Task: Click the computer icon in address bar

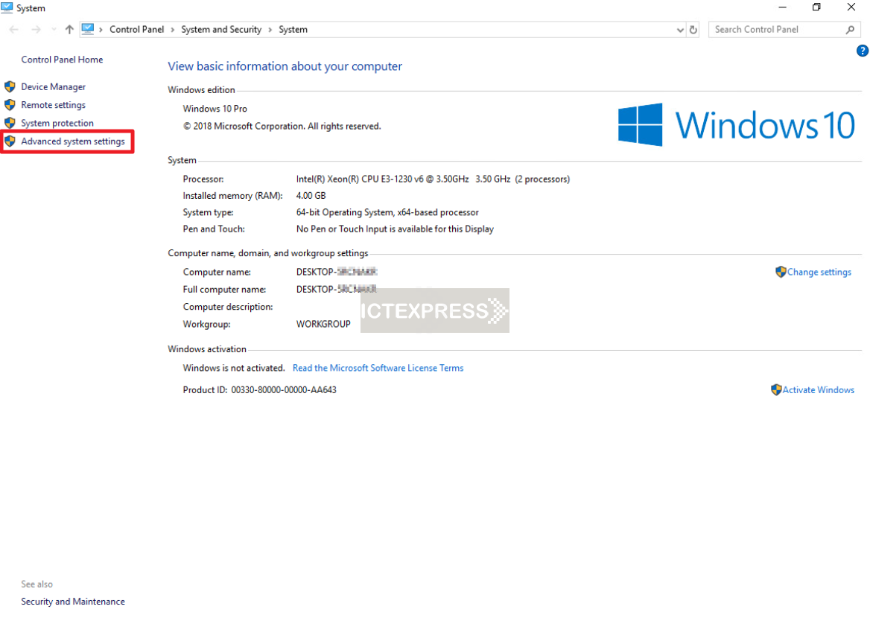Action: click(x=88, y=29)
